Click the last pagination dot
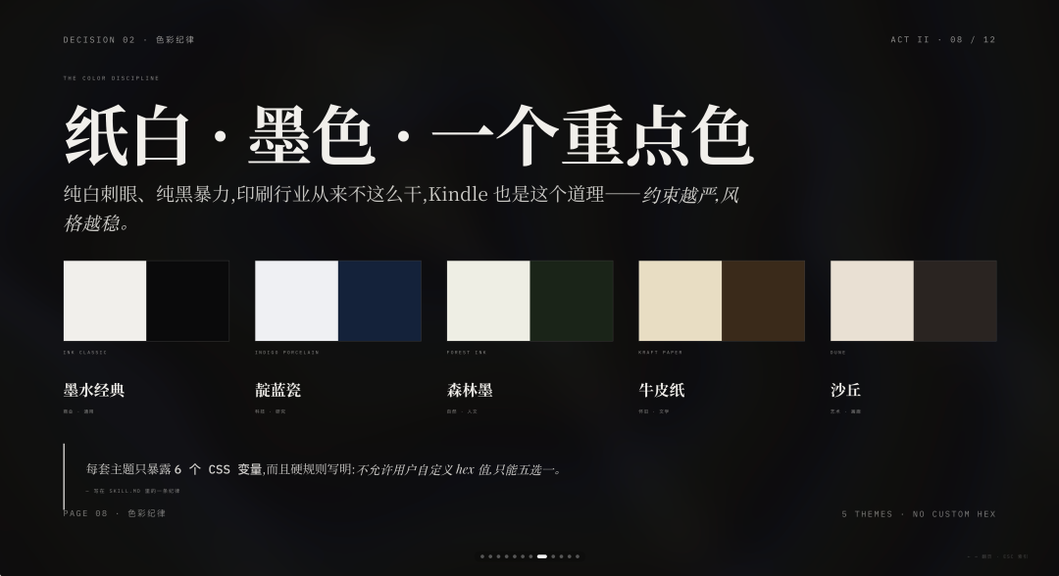Image resolution: width=1059 pixels, height=576 pixels. [x=578, y=556]
